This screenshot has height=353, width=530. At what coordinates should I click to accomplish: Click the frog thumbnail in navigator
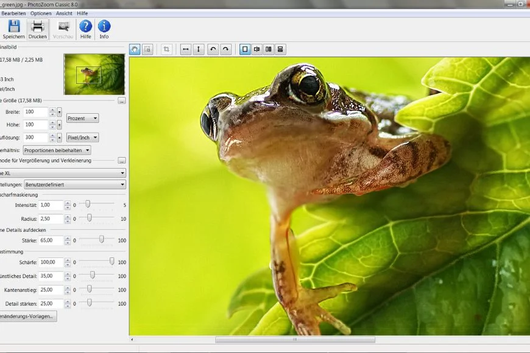(x=94, y=74)
